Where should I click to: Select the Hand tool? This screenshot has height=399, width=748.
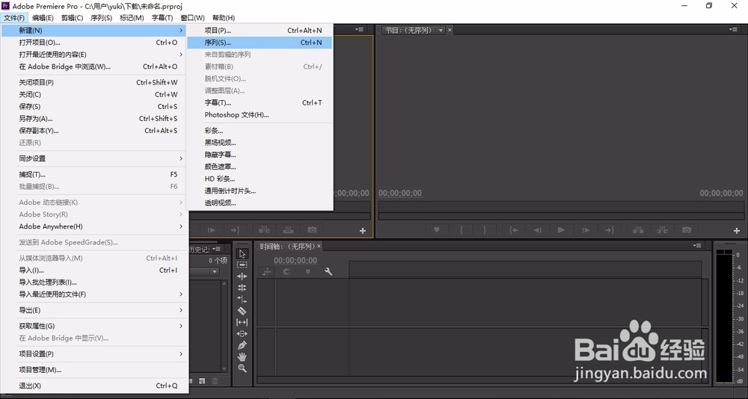242,356
